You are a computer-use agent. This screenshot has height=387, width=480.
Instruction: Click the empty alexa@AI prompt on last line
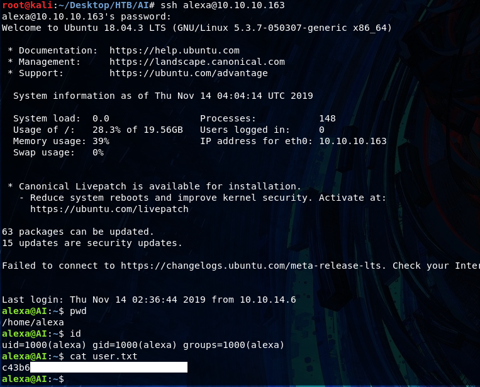click(33, 379)
